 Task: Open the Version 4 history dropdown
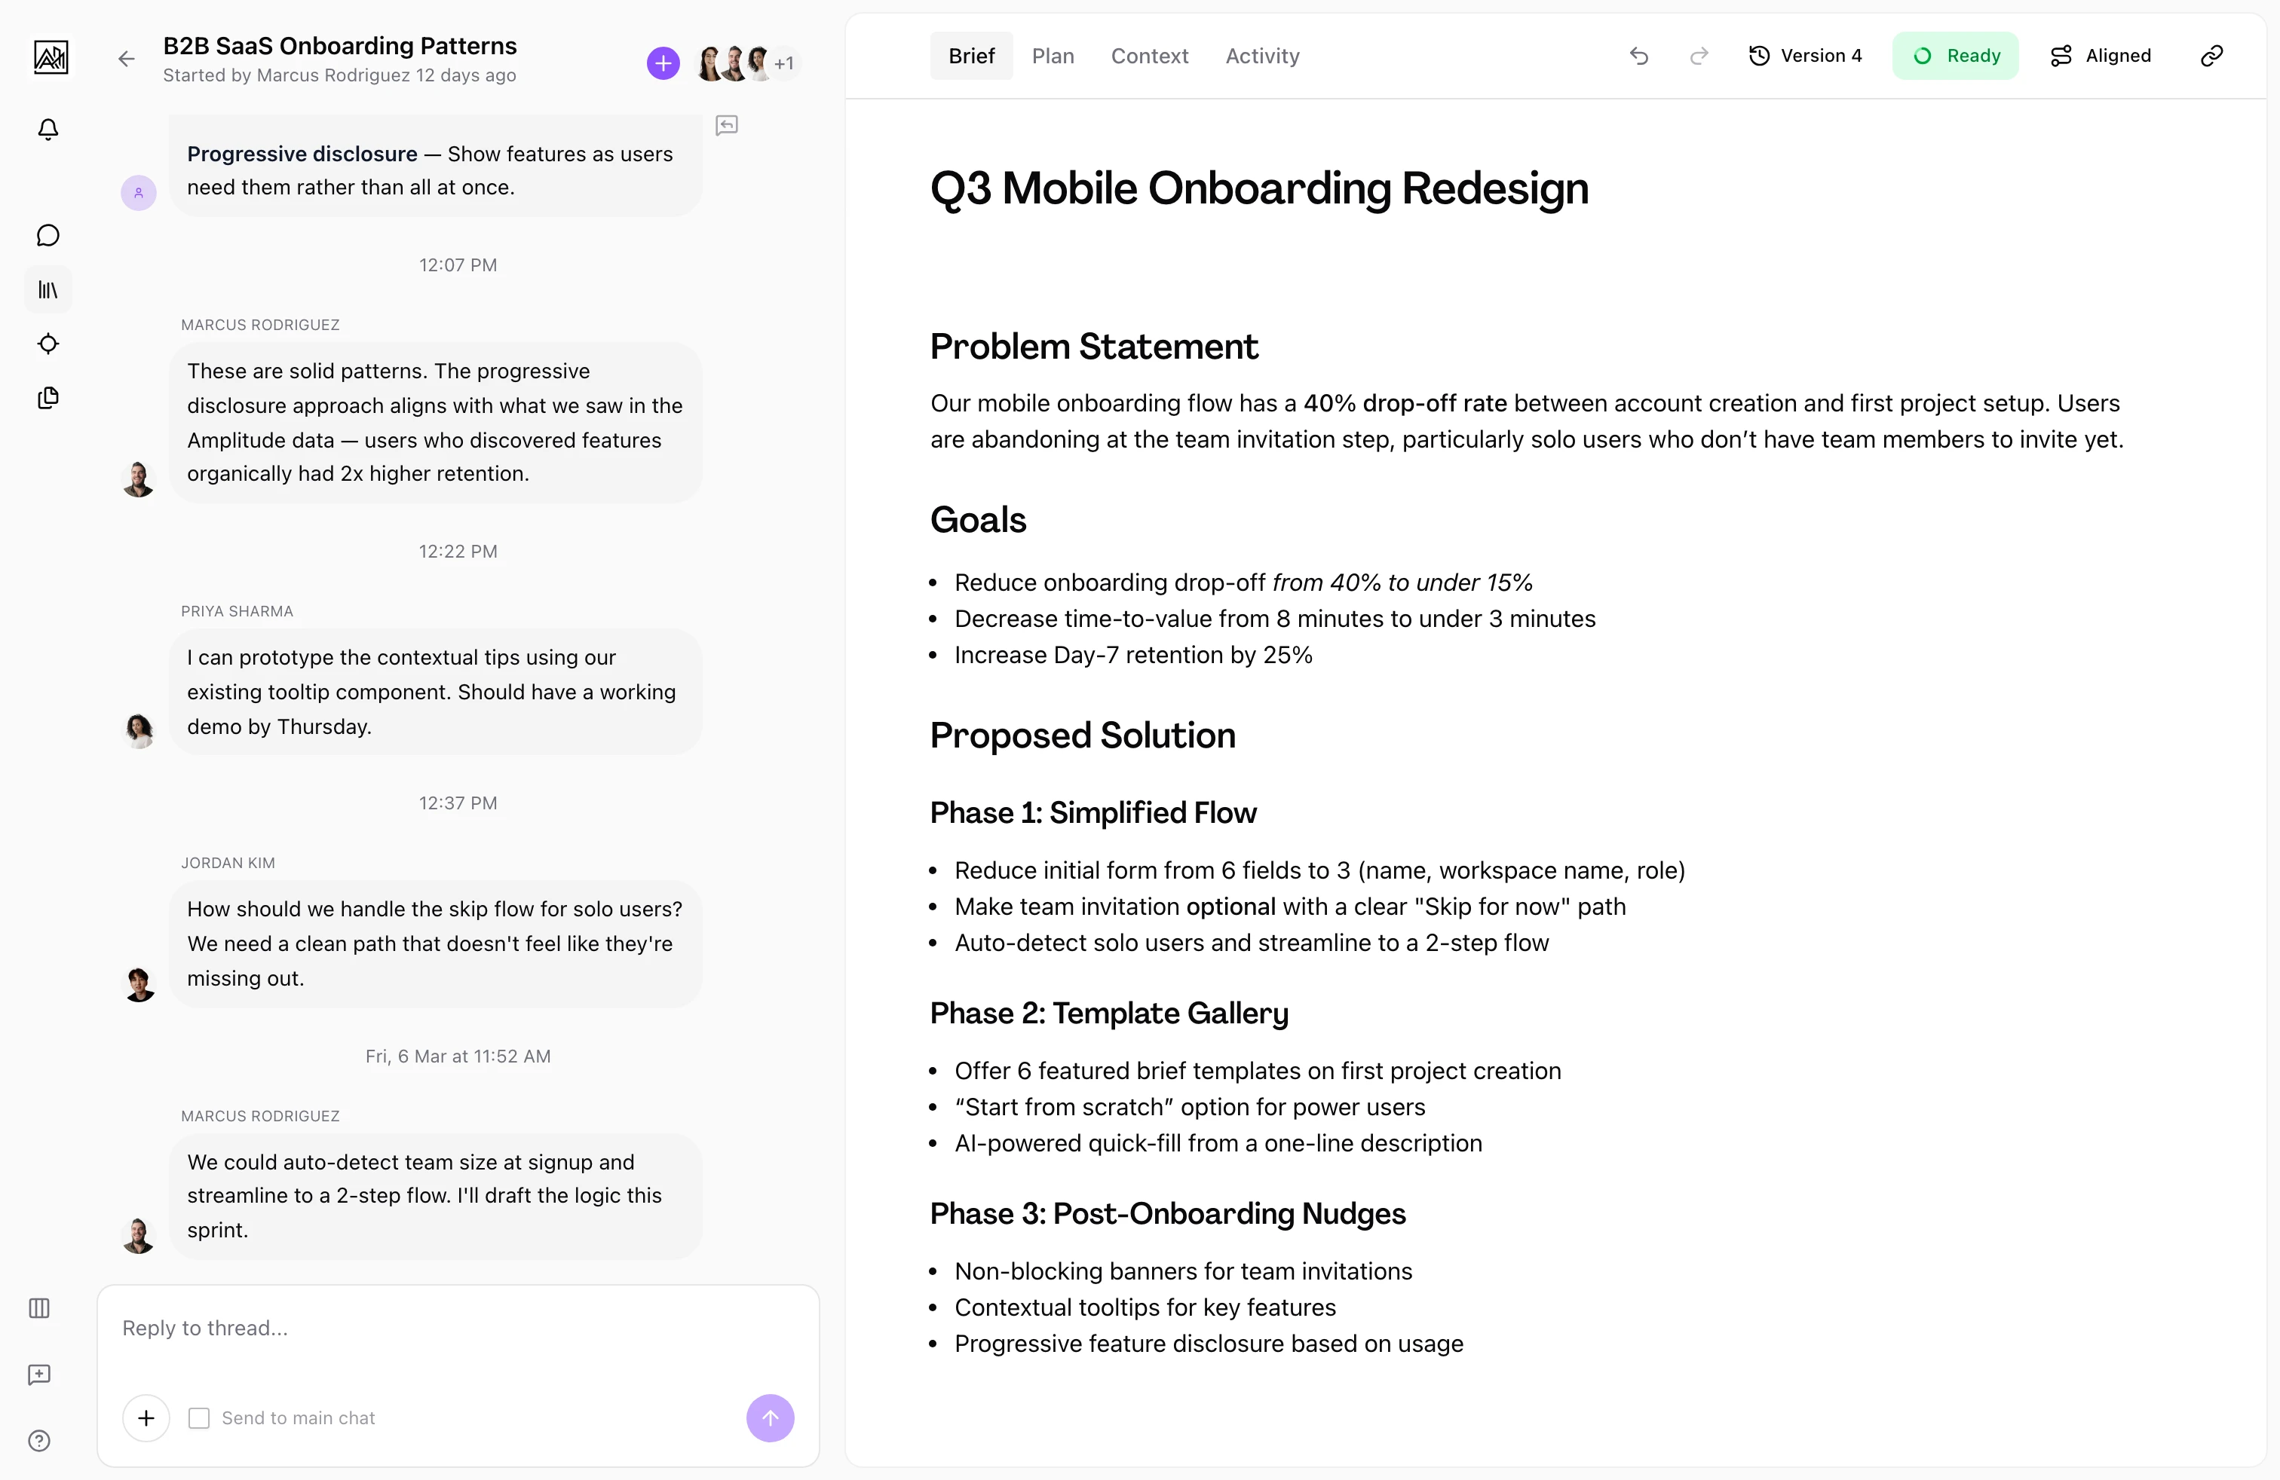[x=1805, y=57]
